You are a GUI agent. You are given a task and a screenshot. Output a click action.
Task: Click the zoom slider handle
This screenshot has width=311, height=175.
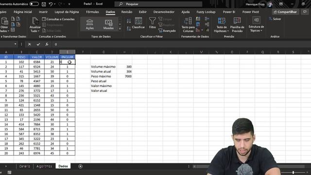[293, 173]
